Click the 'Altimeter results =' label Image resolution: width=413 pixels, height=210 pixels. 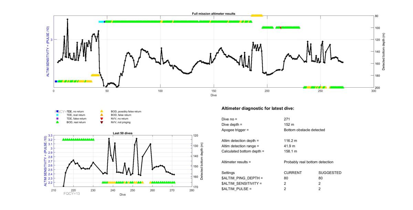(236, 162)
